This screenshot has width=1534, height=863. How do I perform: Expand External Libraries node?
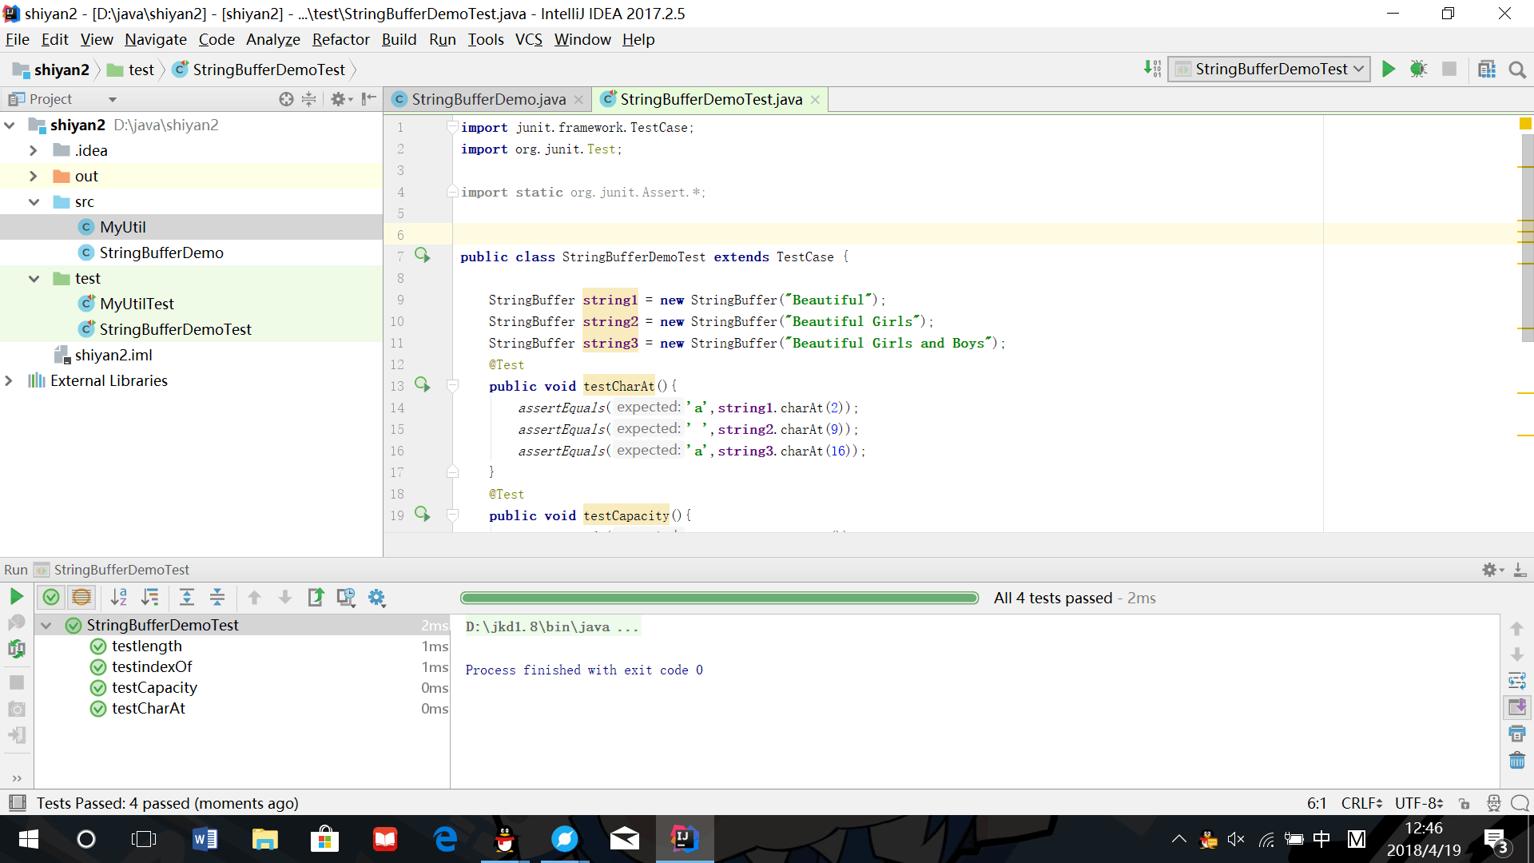[9, 381]
